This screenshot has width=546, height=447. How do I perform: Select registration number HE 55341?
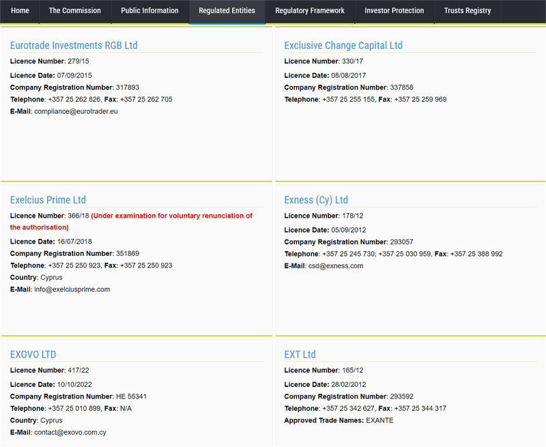coord(131,396)
